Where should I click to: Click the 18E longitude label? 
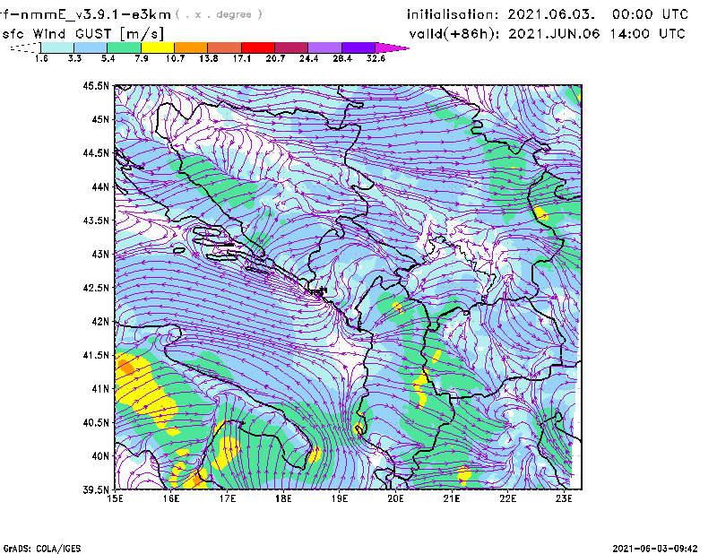(x=283, y=498)
